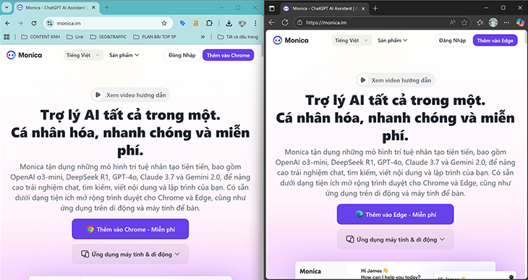This screenshot has height=280, width=528.
Task: Open the Chrome Extensions puzzle icon
Action: point(209,23)
